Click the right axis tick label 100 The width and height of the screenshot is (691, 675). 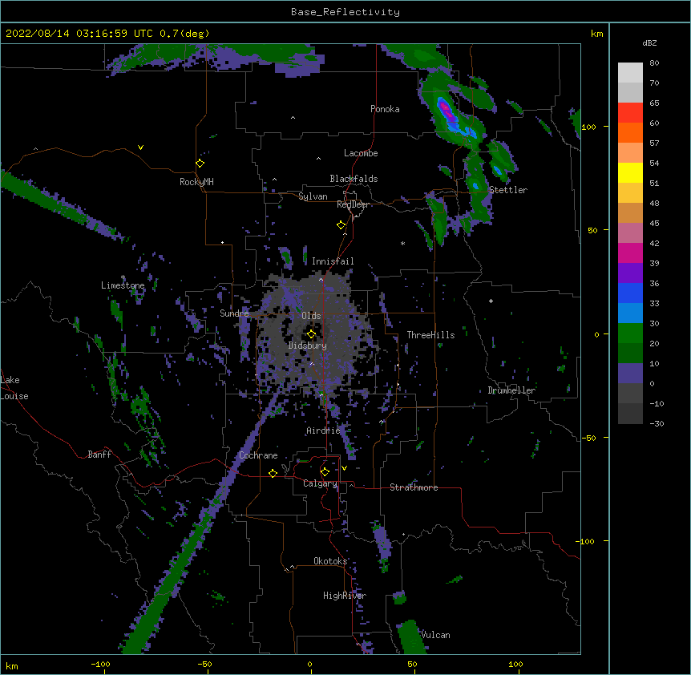[x=588, y=127]
